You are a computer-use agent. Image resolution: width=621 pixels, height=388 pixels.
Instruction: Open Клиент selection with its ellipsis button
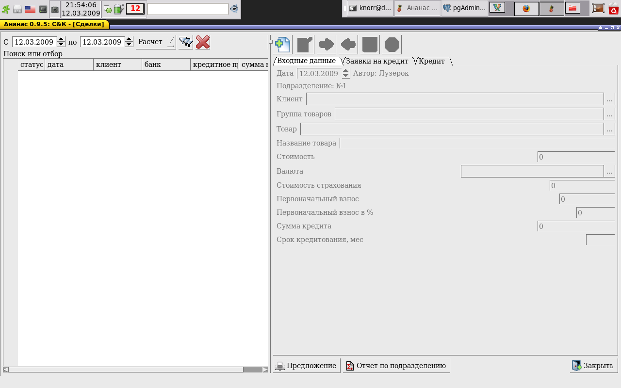click(x=609, y=99)
